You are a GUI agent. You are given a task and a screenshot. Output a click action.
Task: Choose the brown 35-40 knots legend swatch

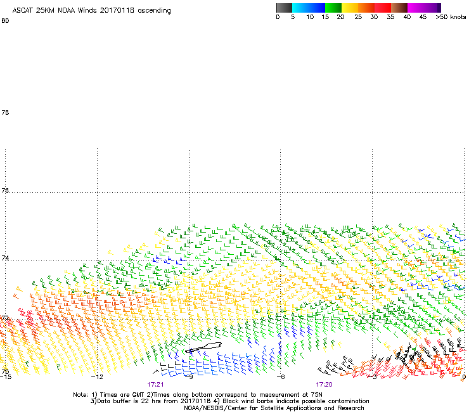click(399, 8)
